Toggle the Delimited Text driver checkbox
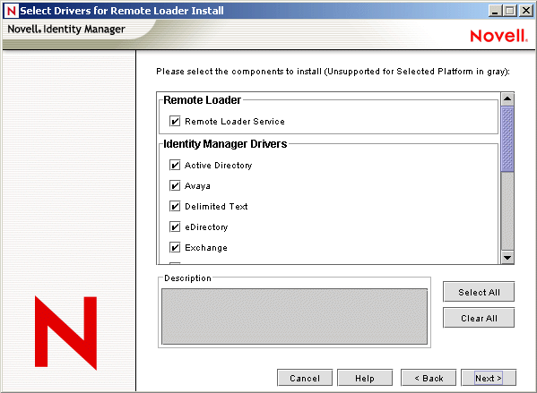This screenshot has height=393, width=537. click(x=175, y=206)
